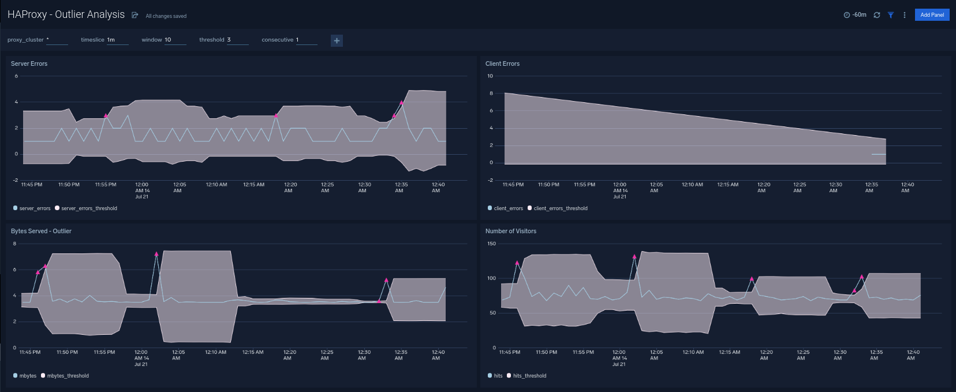
Task: Toggle the filter bar funnel icon
Action: pyautogui.click(x=890, y=15)
